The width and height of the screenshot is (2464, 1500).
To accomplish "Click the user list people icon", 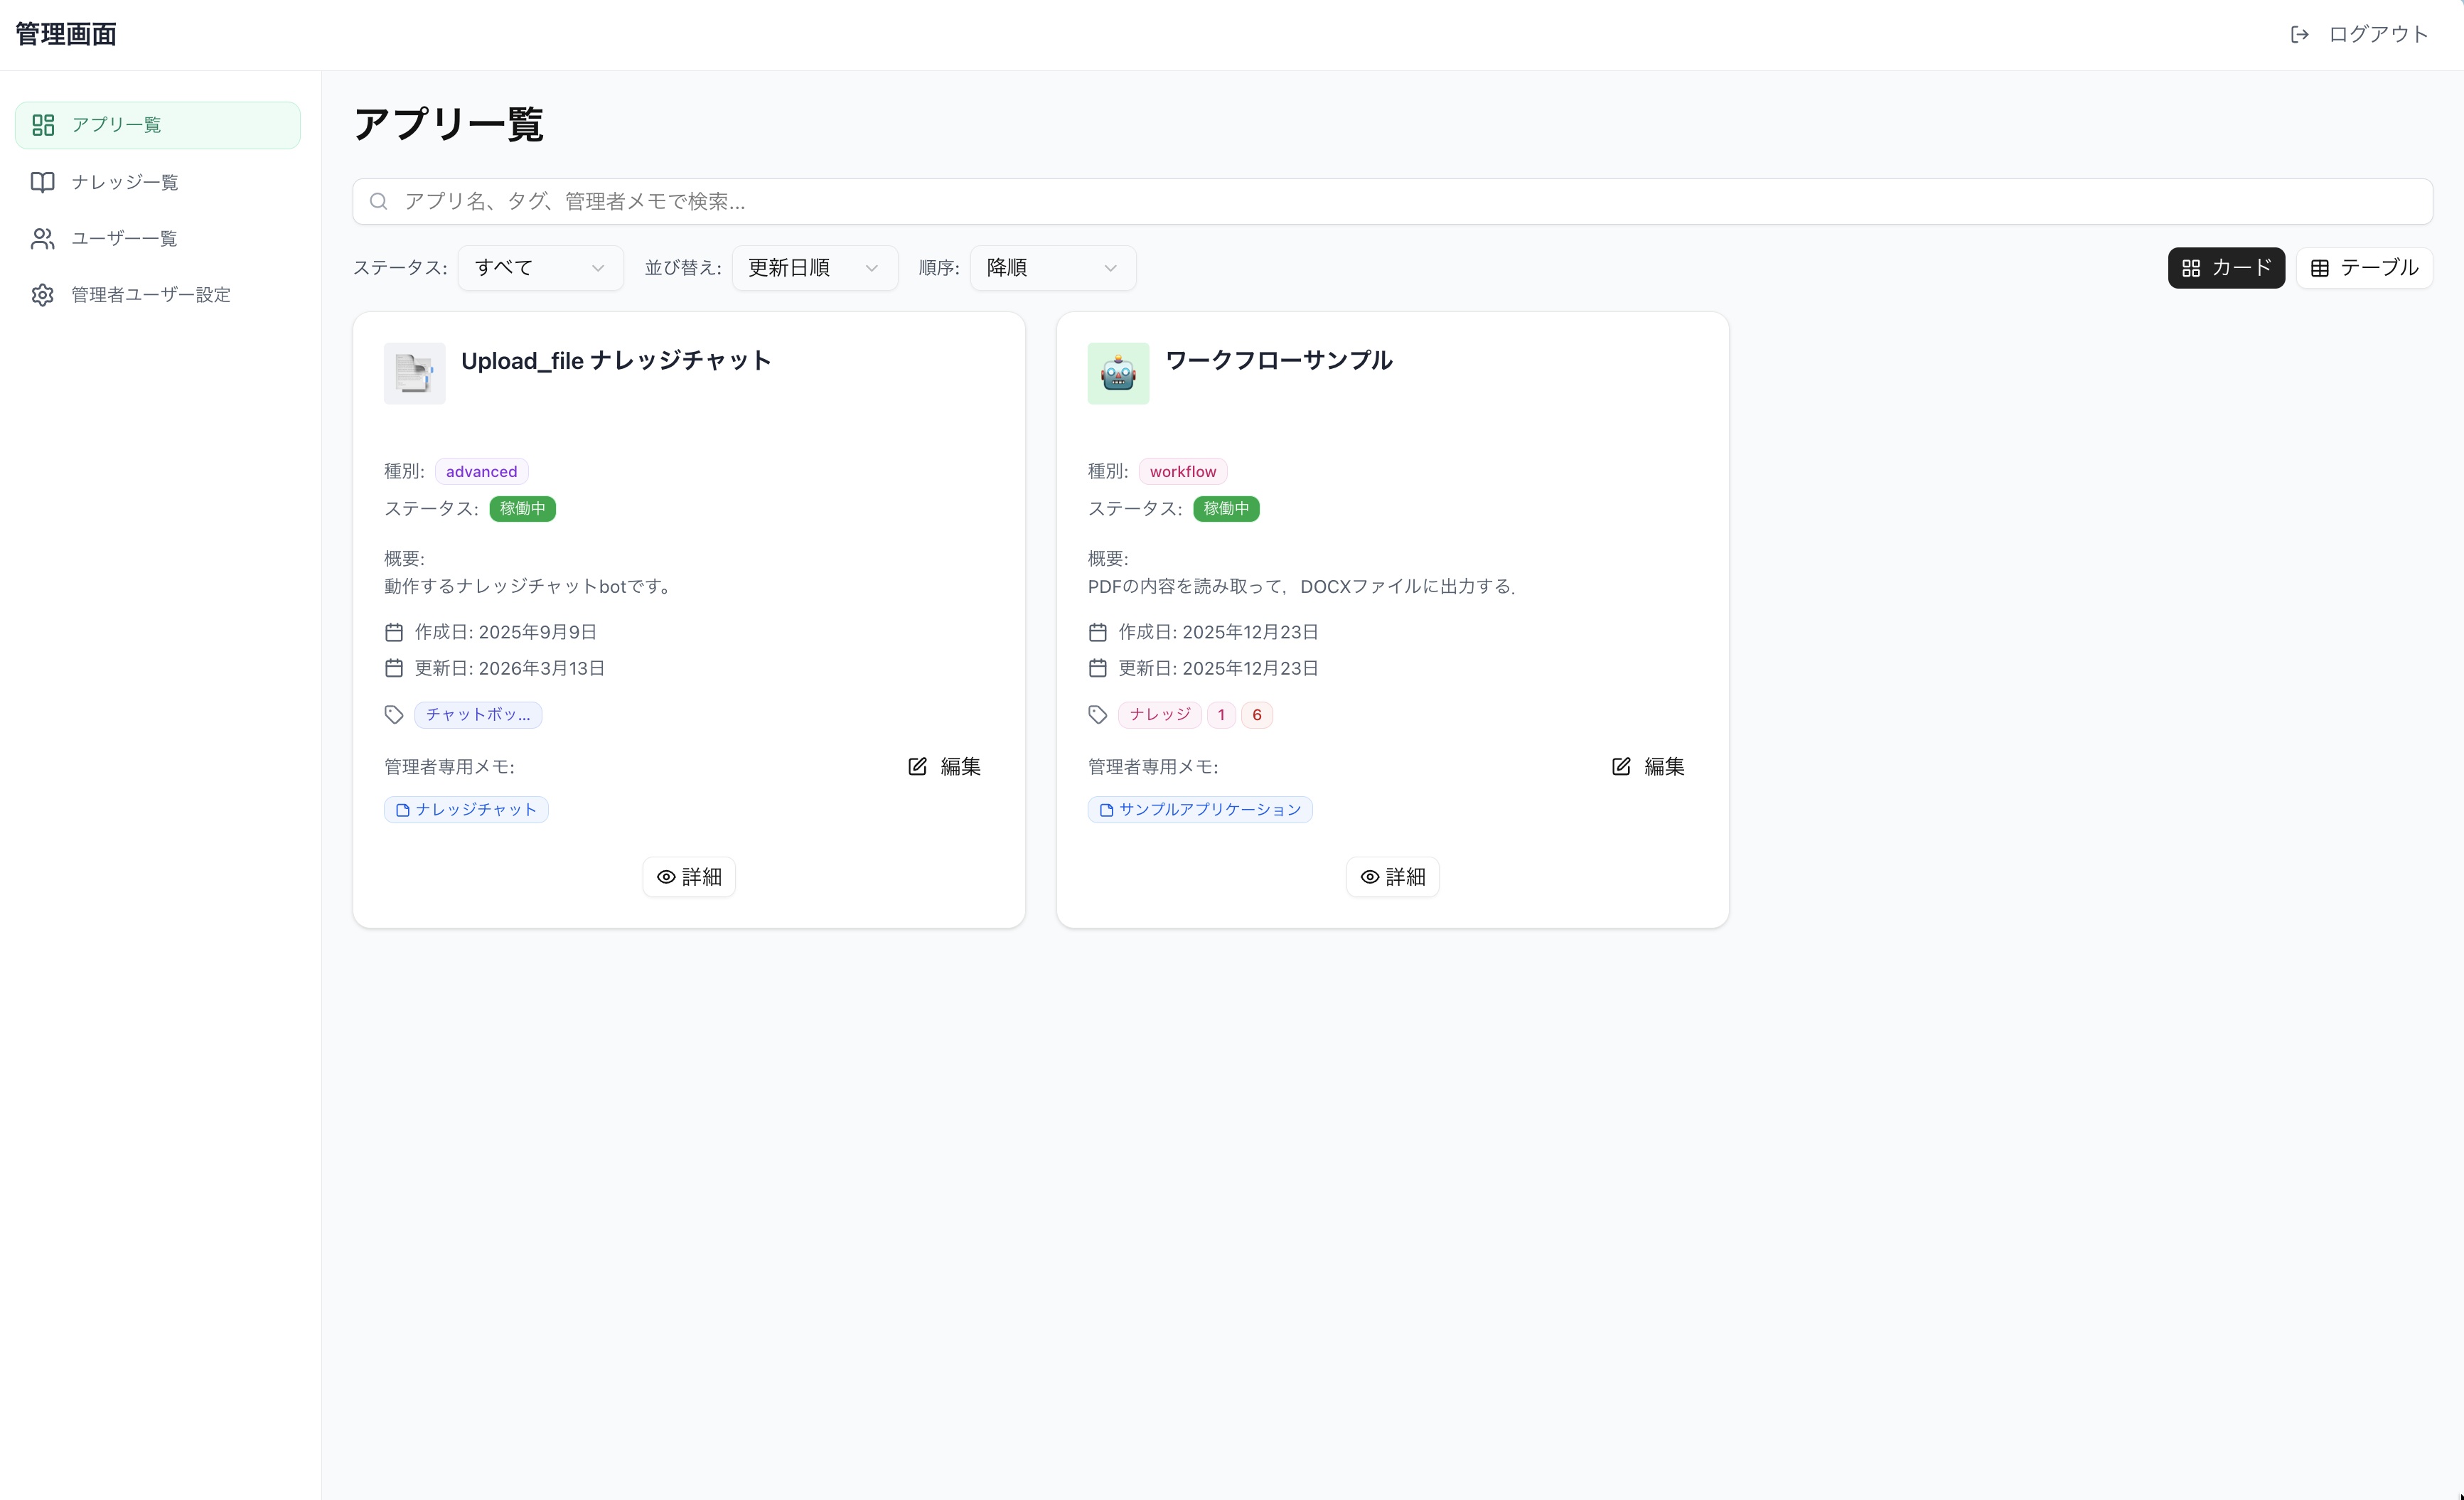I will pyautogui.click(x=43, y=238).
